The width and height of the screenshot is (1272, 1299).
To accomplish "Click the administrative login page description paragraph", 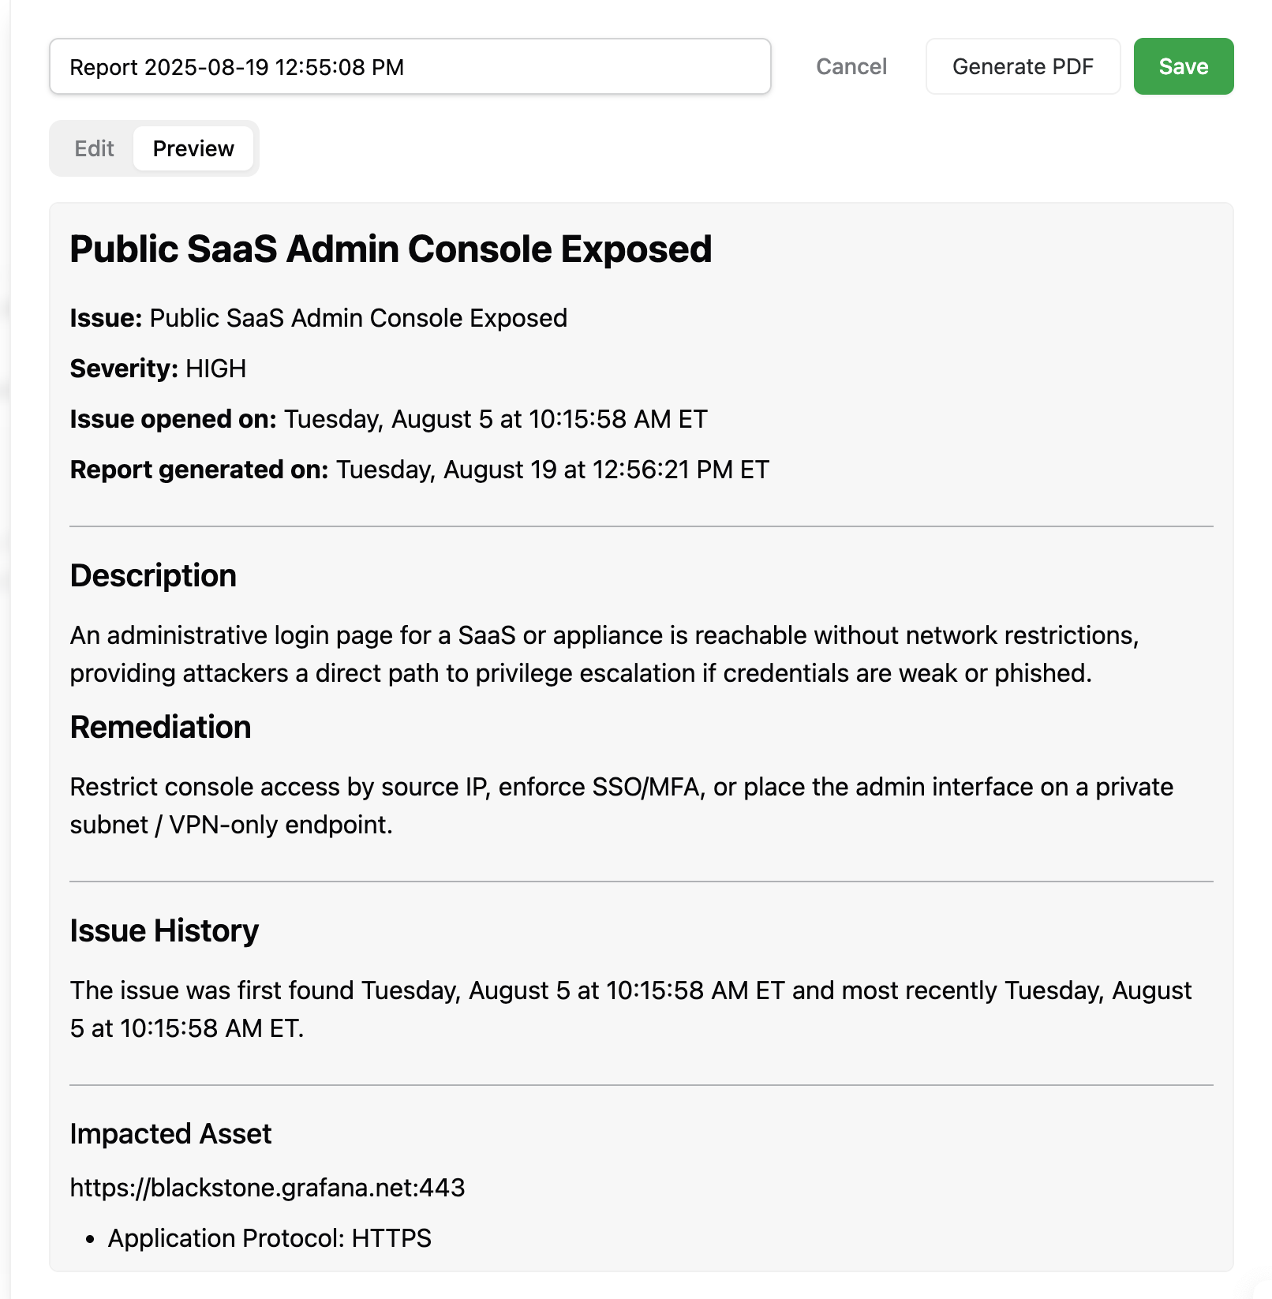I will pyautogui.click(x=604, y=654).
